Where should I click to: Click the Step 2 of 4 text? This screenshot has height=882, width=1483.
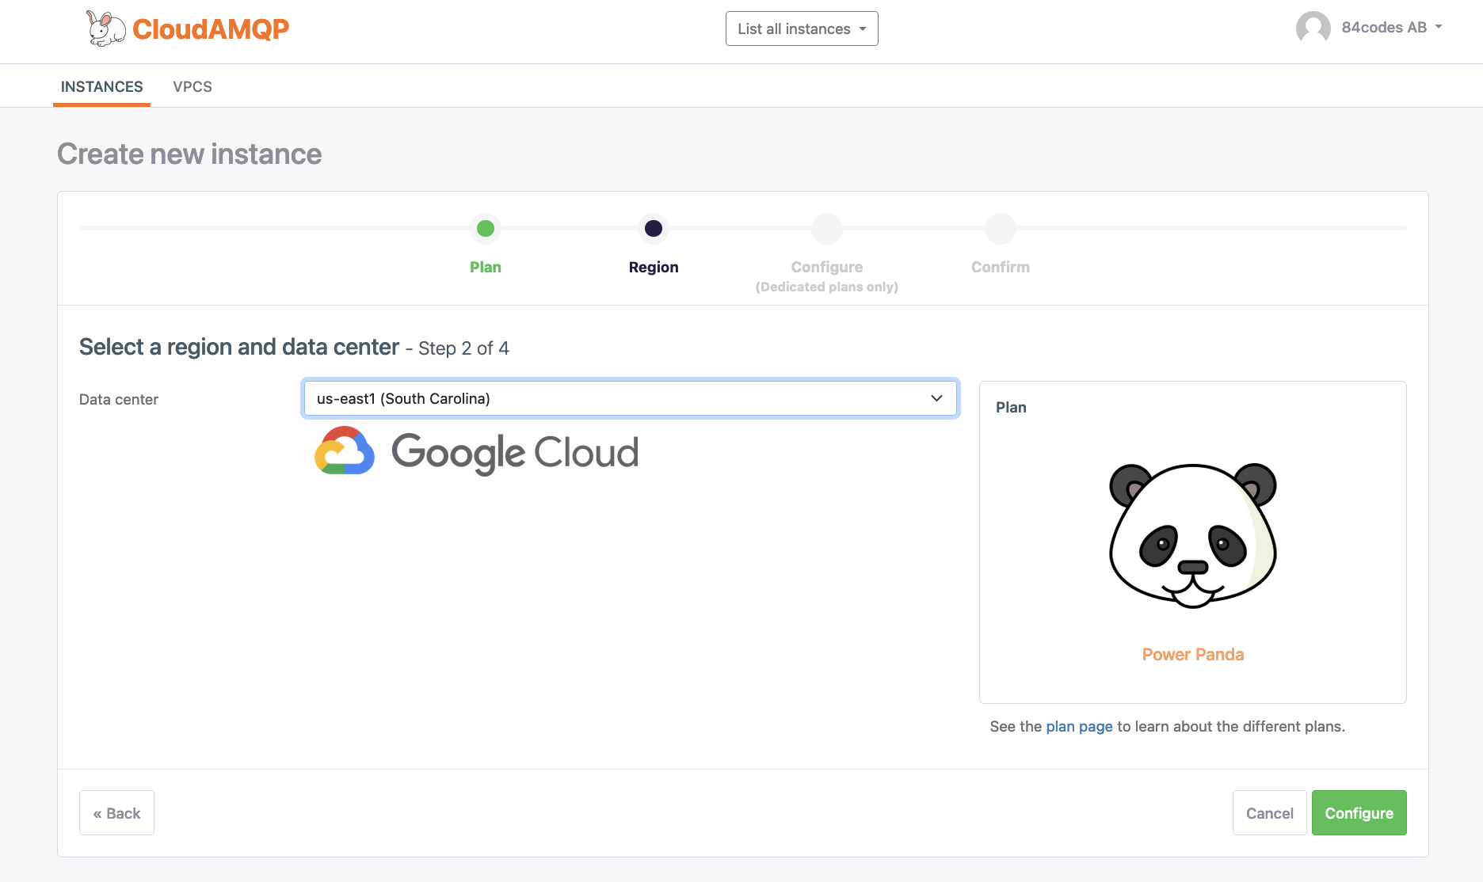click(x=463, y=348)
